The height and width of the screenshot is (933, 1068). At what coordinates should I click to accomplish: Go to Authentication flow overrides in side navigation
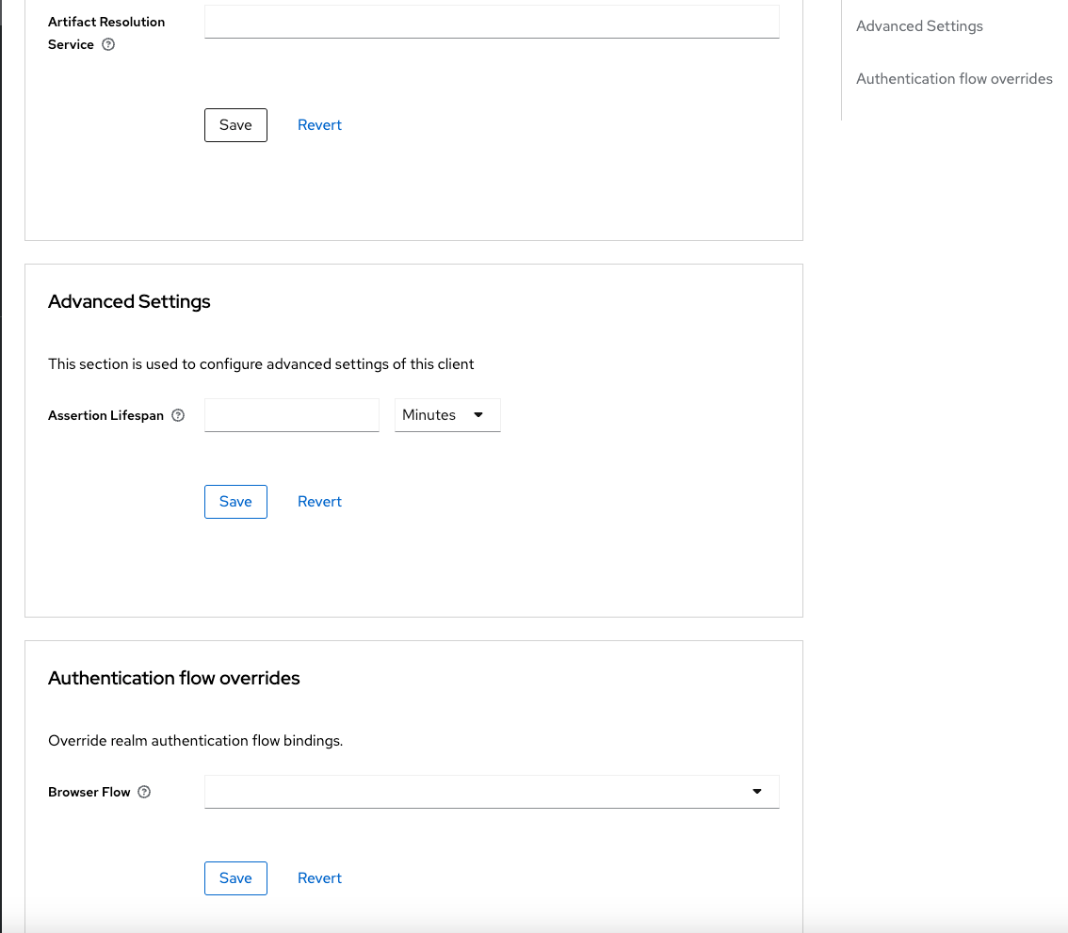coord(954,79)
